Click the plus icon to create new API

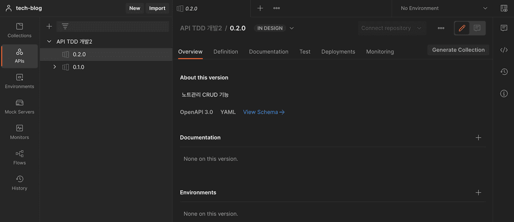(x=49, y=27)
